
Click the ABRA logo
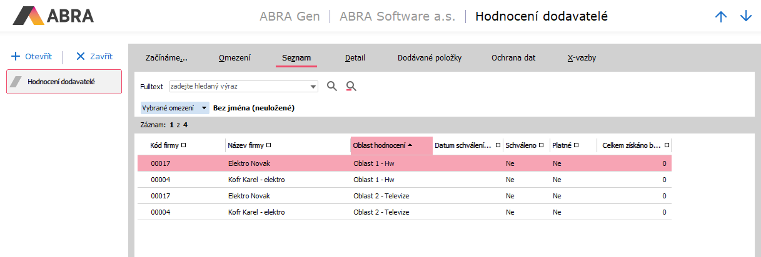pyautogui.click(x=53, y=16)
